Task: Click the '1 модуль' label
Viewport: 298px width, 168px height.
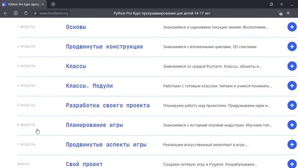Action: point(26,27)
